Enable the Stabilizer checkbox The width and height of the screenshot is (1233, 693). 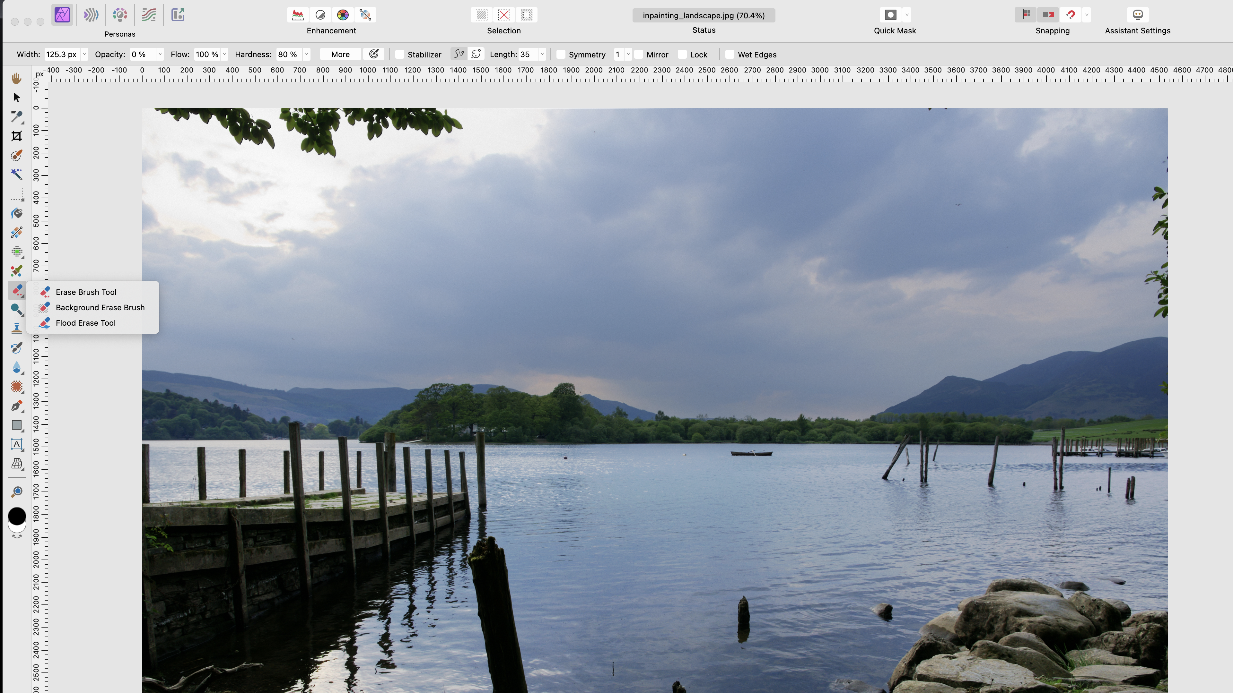coord(400,55)
